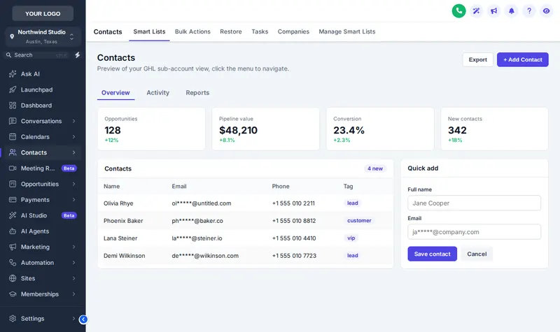Click the customer tag for Phoenix Baker
Viewport: 560px width, 332px height.
coord(359,220)
